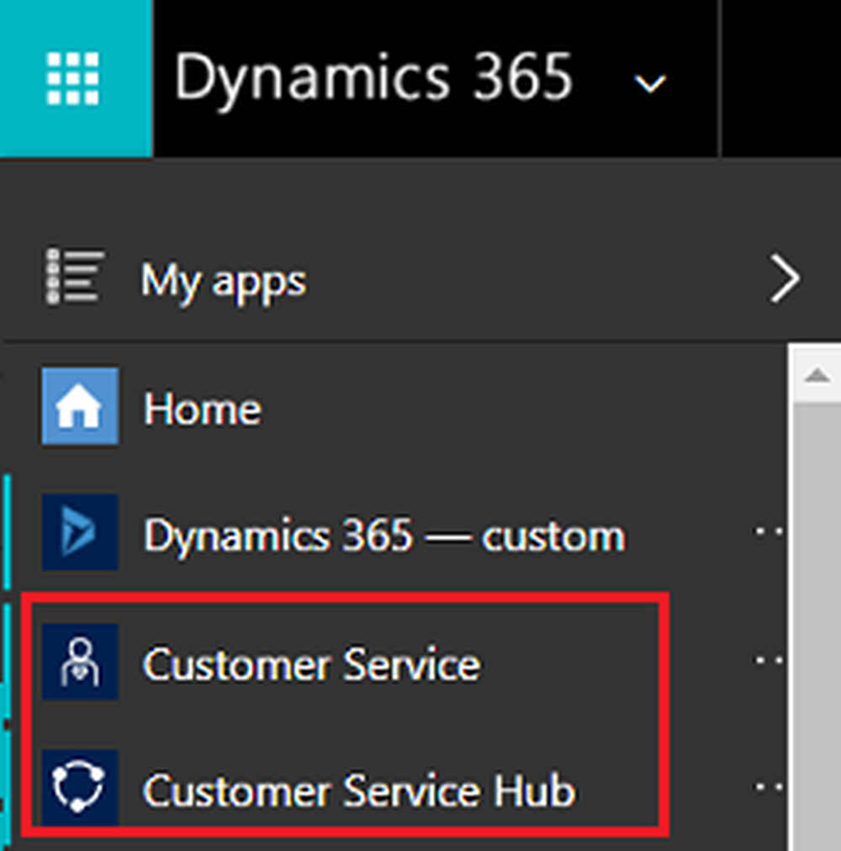This screenshot has height=851, width=841.
Task: Click the Dynamics 365 custom app icon
Action: 81,532
